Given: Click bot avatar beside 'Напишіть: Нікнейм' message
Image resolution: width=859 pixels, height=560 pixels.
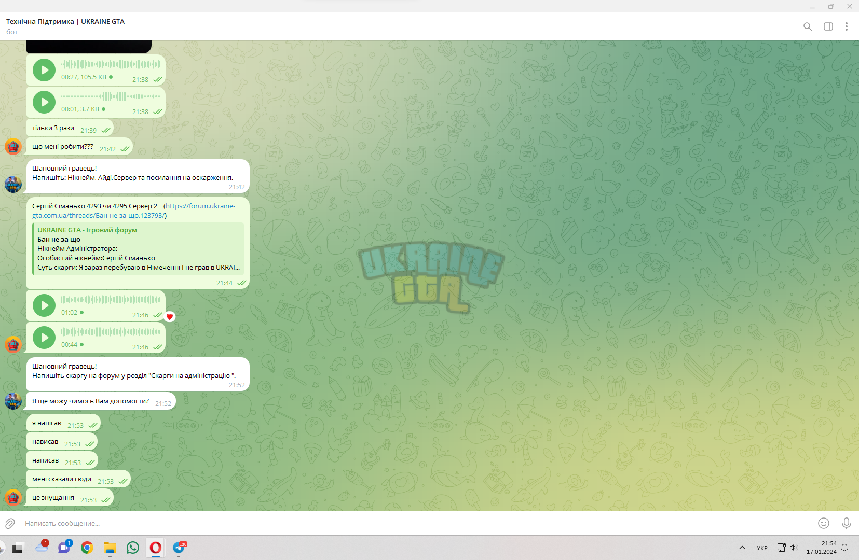Looking at the screenshot, I should 13,184.
